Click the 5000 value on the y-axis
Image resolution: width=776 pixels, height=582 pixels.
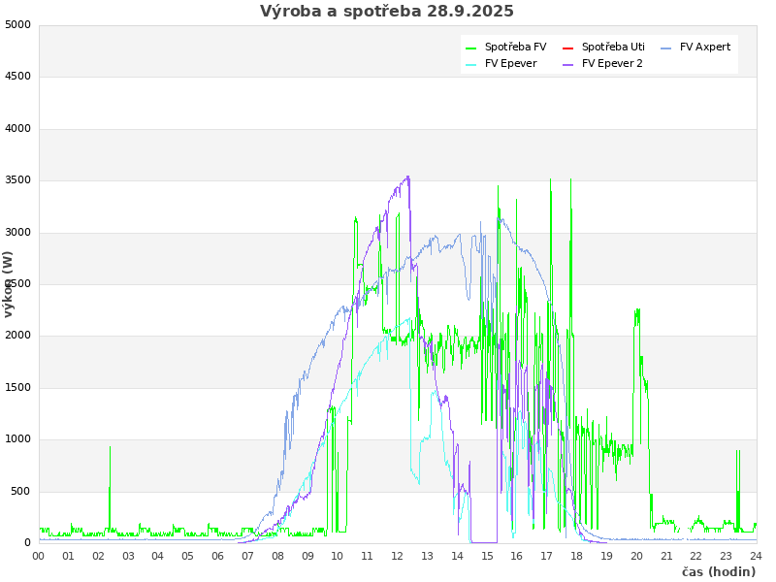coord(17,24)
